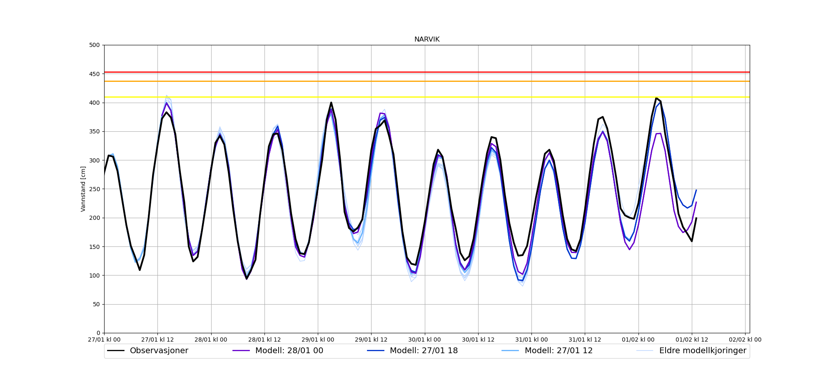Click the 29/01 kl 00 x-axis label
The width and height of the screenshot is (833, 374).
pyautogui.click(x=318, y=340)
